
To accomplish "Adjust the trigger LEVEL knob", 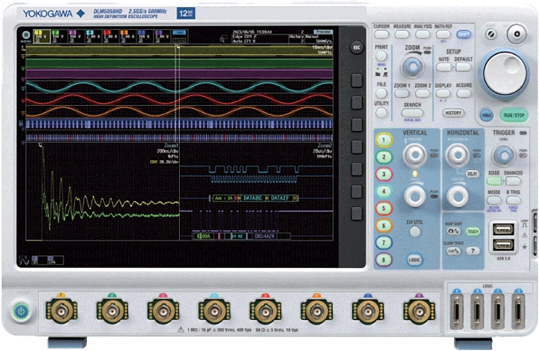I will click(x=503, y=155).
